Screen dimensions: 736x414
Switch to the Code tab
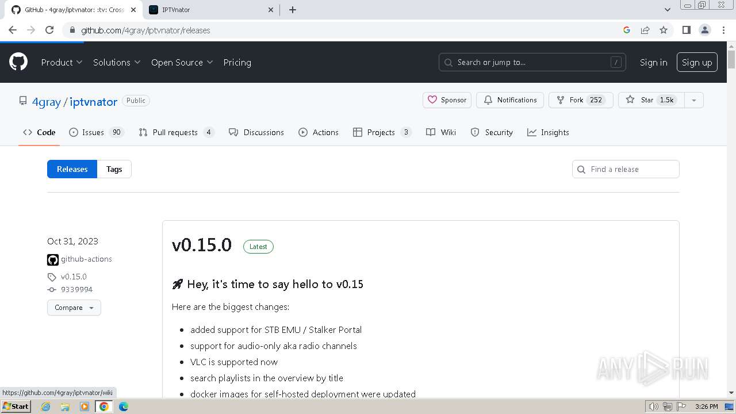[39, 132]
